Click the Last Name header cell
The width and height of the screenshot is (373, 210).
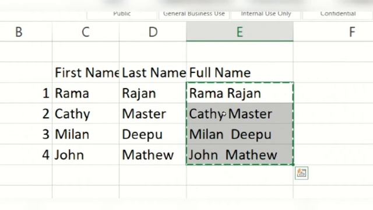[153, 72]
